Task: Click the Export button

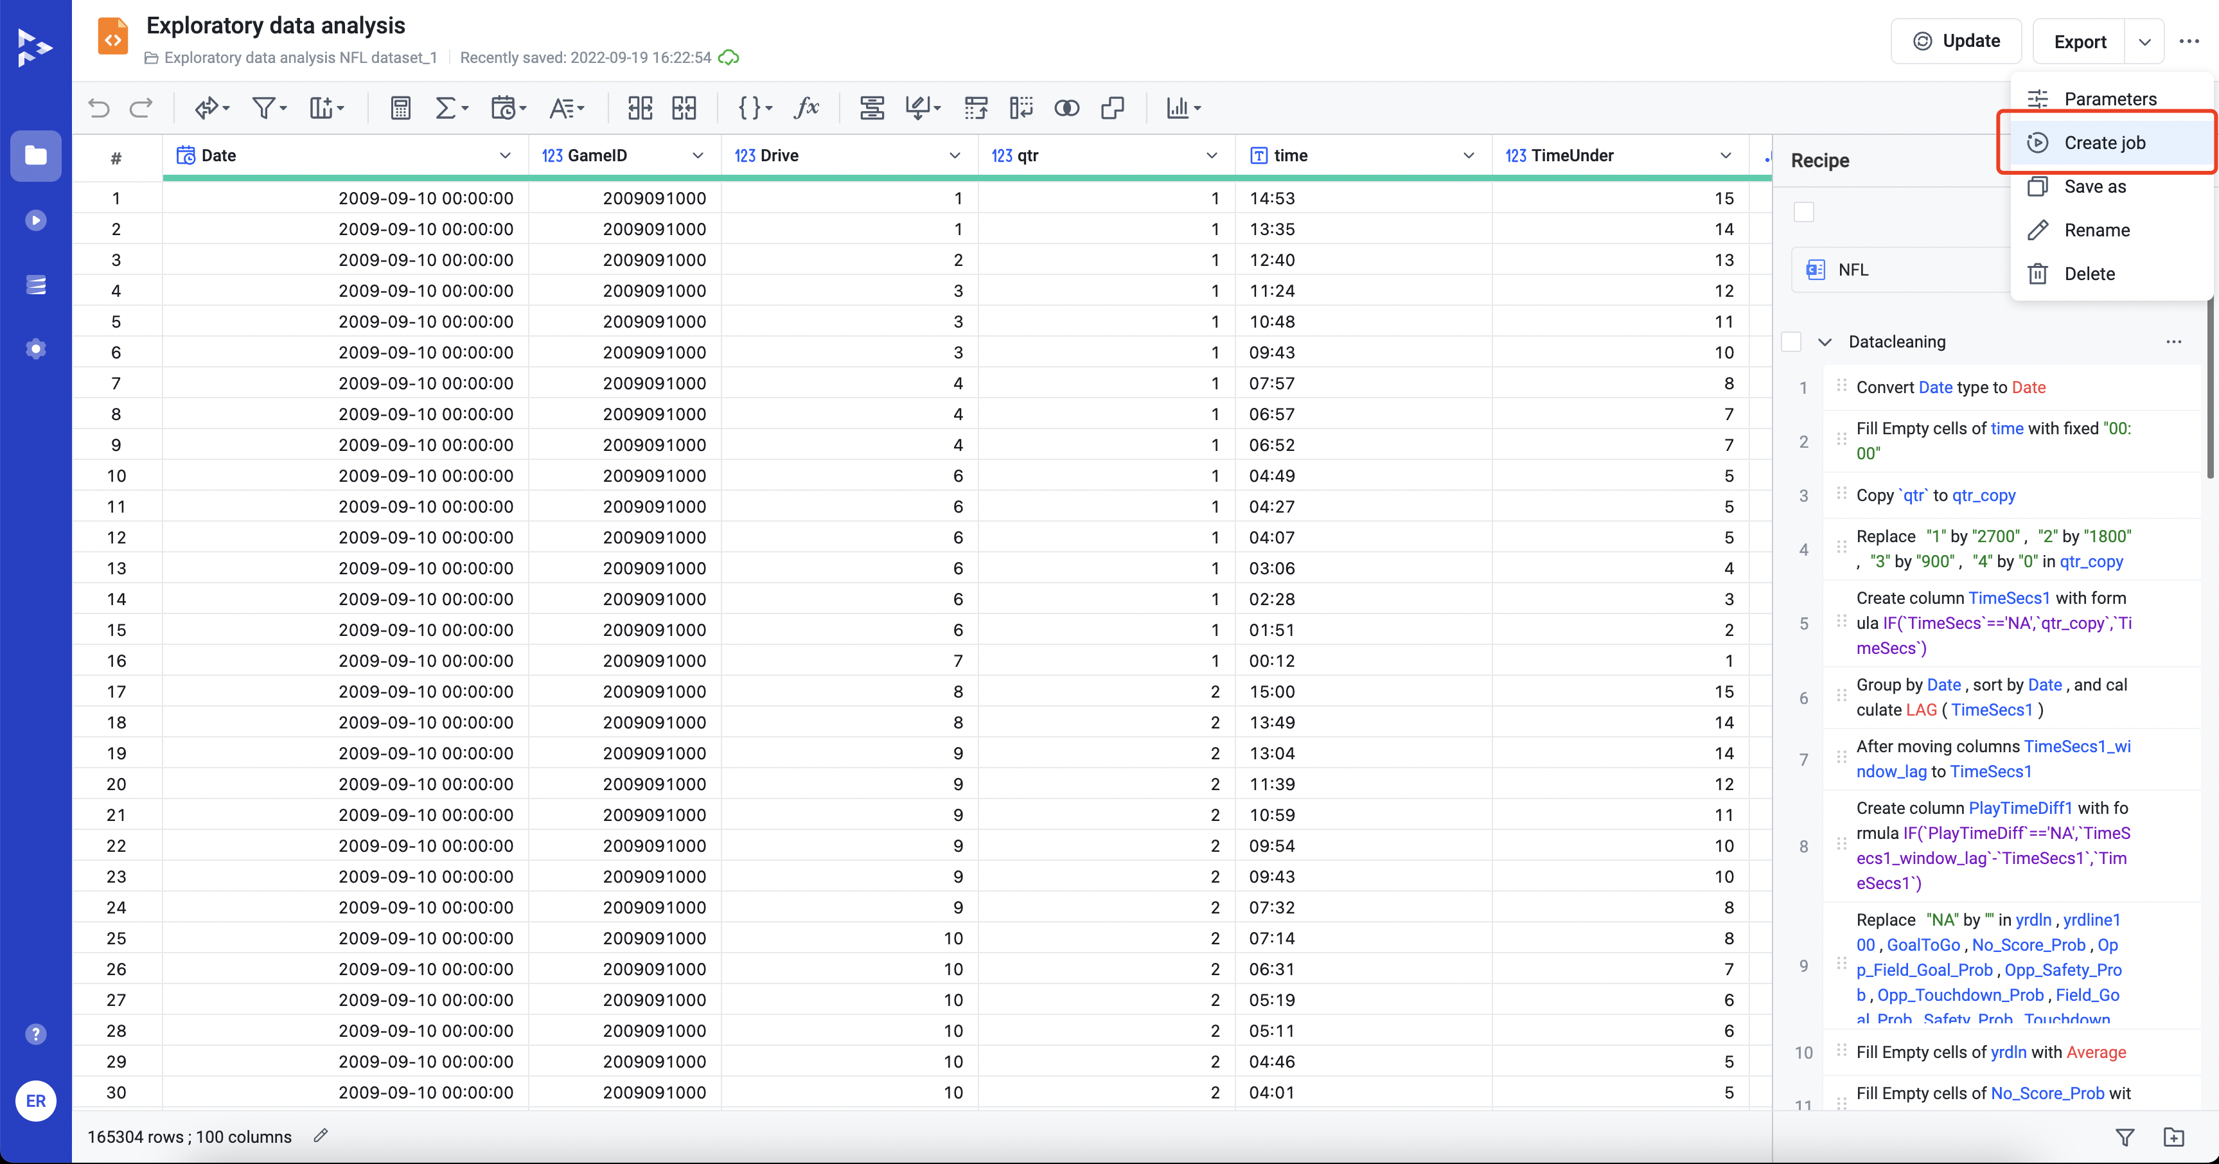Action: pos(2080,41)
